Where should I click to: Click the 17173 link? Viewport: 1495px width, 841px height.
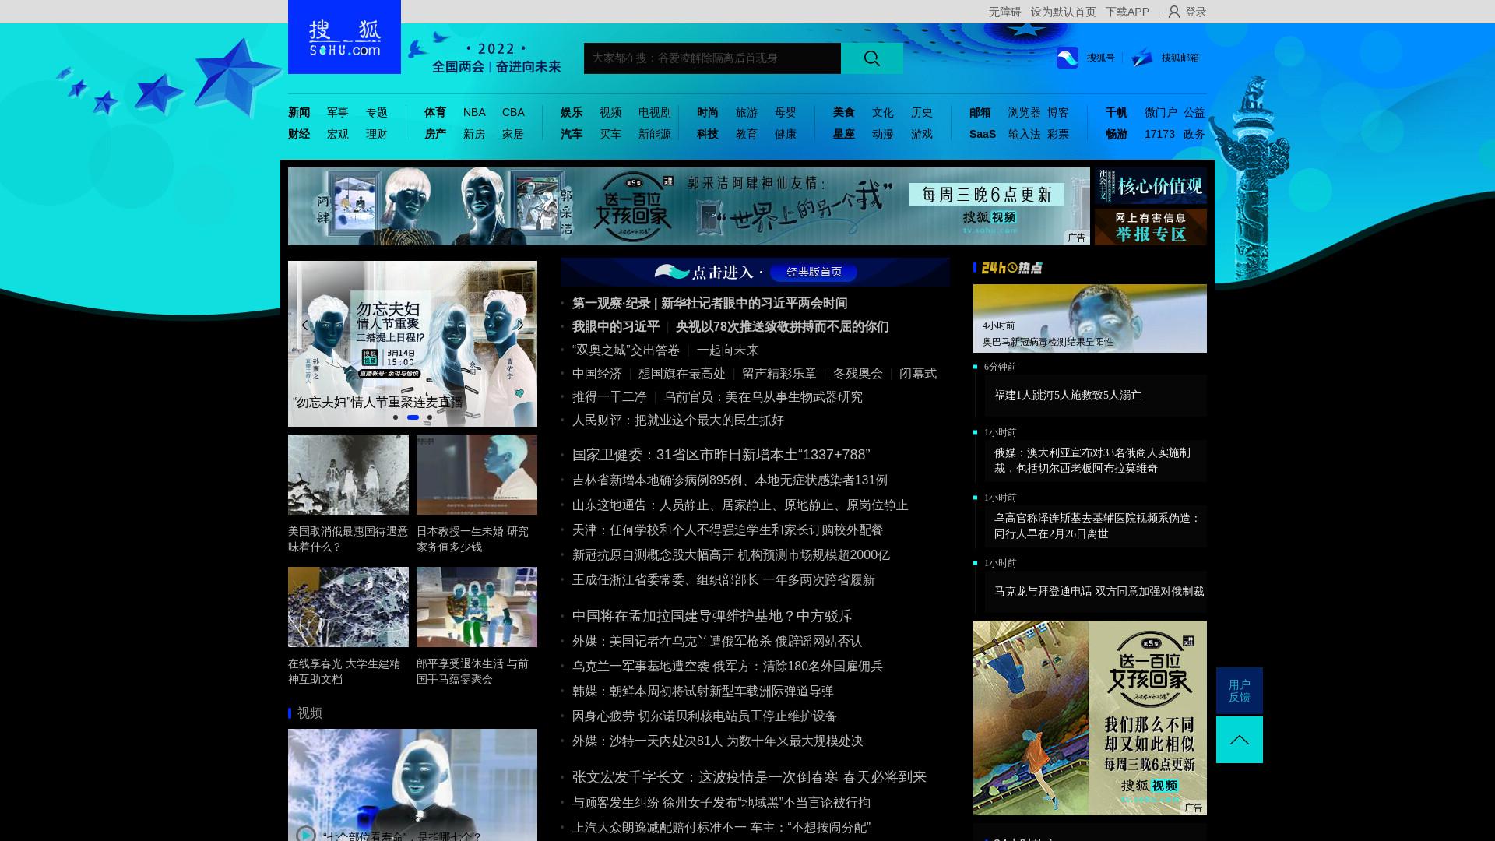coord(1159,134)
